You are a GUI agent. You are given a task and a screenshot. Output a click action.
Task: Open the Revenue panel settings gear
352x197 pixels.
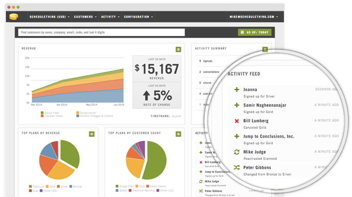(178, 49)
